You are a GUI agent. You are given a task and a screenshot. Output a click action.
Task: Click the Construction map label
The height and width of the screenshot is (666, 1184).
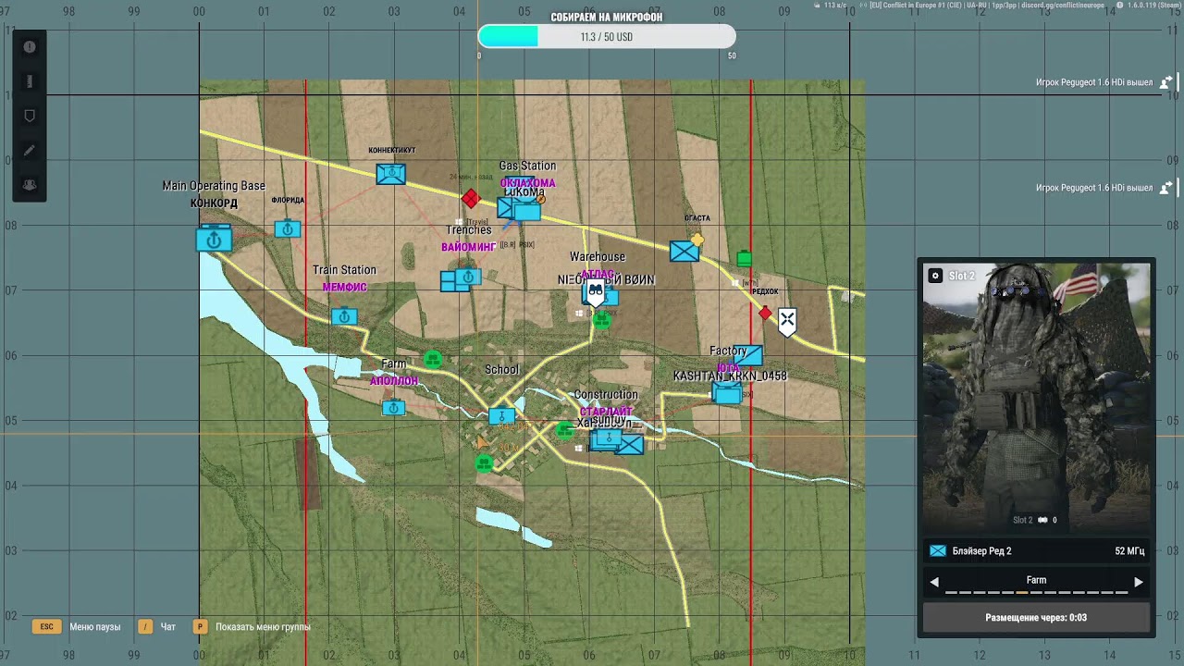tap(606, 395)
